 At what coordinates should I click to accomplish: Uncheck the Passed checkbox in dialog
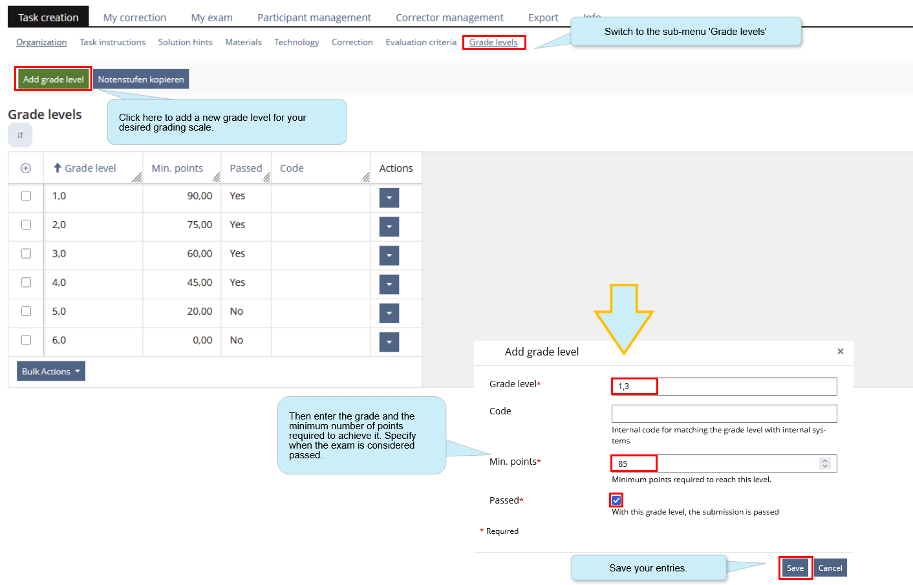616,500
